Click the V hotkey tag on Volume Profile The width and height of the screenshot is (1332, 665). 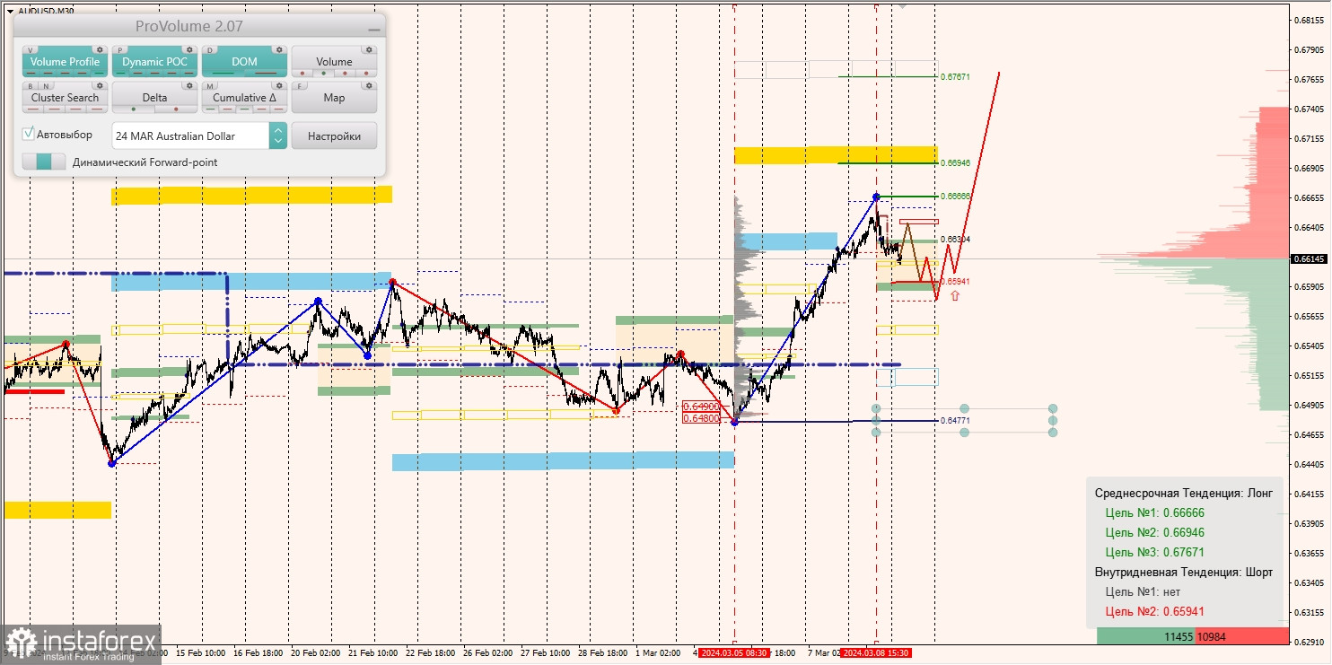pos(31,50)
